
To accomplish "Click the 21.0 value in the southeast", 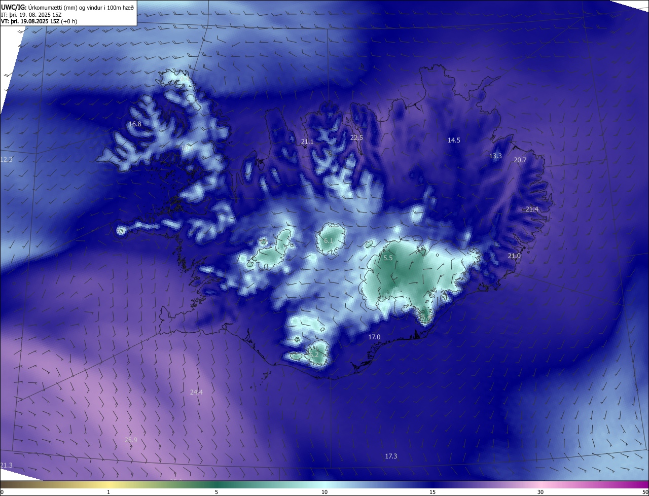I will [x=514, y=256].
